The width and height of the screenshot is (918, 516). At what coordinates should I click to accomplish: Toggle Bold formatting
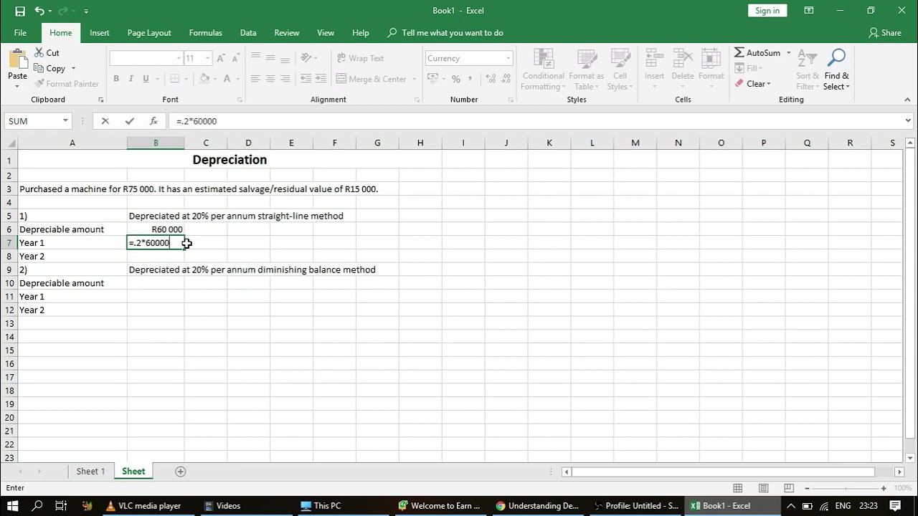point(115,79)
